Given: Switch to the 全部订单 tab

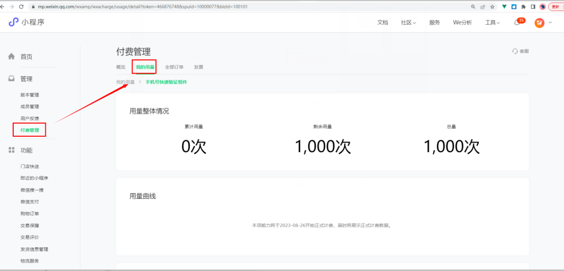Looking at the screenshot, I should point(174,67).
